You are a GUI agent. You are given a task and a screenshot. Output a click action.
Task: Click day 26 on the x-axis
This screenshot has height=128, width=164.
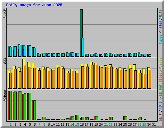[130, 124]
